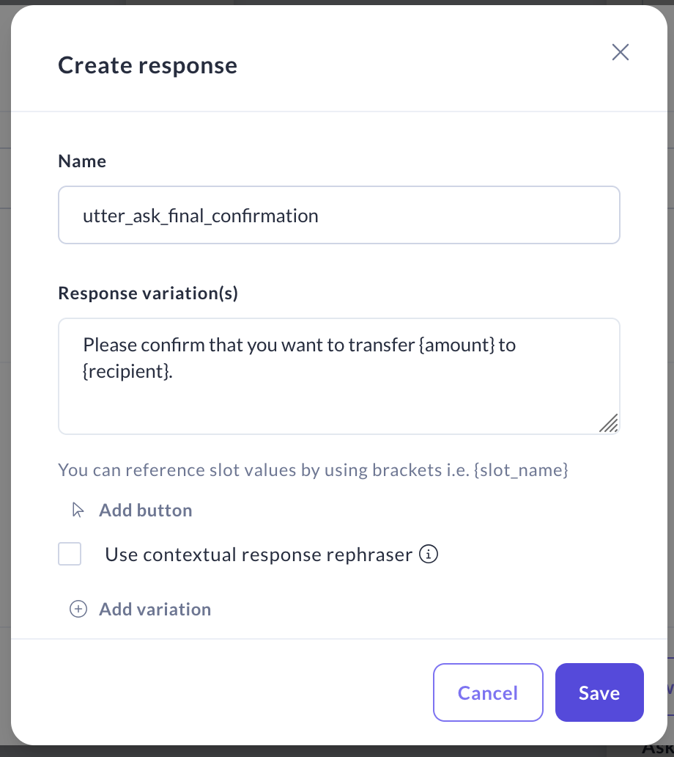Cancel creating the response
Image resolution: width=674 pixels, height=757 pixels.
(x=488, y=692)
